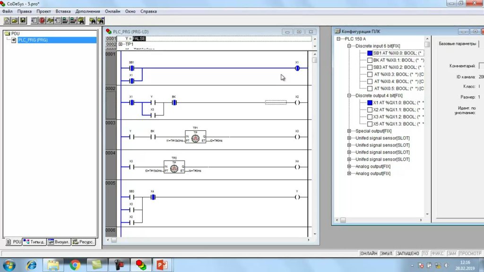The height and width of the screenshot is (272, 484).
Task: Open PowerPoint from the Windows taskbar
Action: [x=162, y=265]
